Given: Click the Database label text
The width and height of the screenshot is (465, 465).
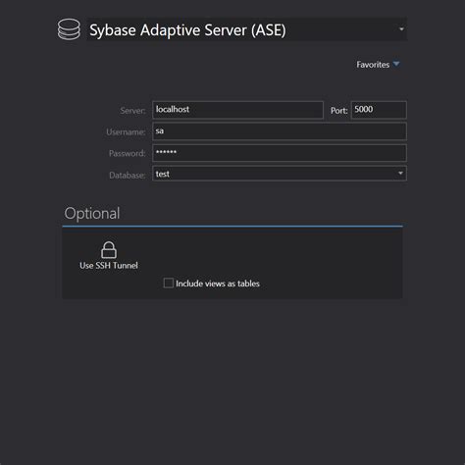Looking at the screenshot, I should click(x=127, y=176).
